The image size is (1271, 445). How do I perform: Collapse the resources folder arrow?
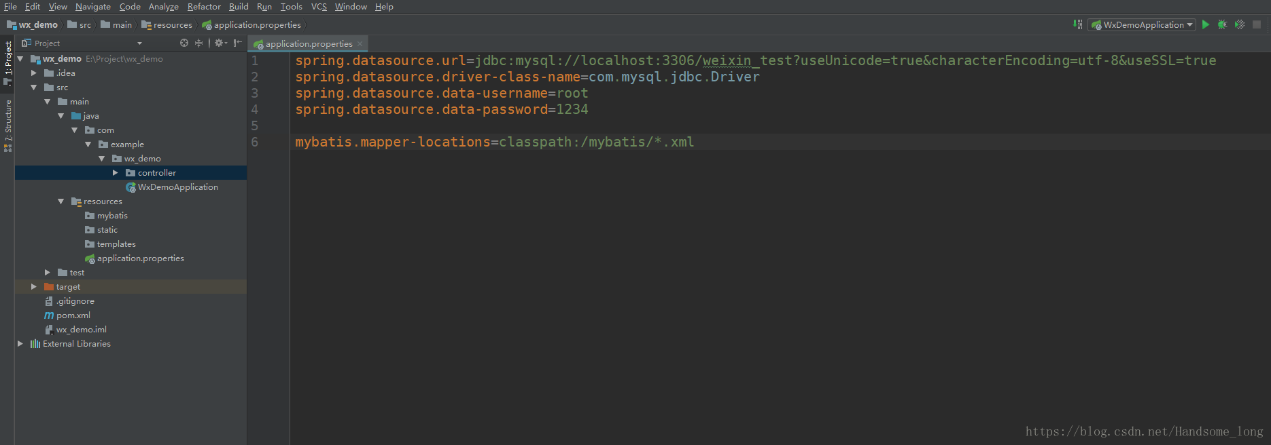(x=61, y=201)
